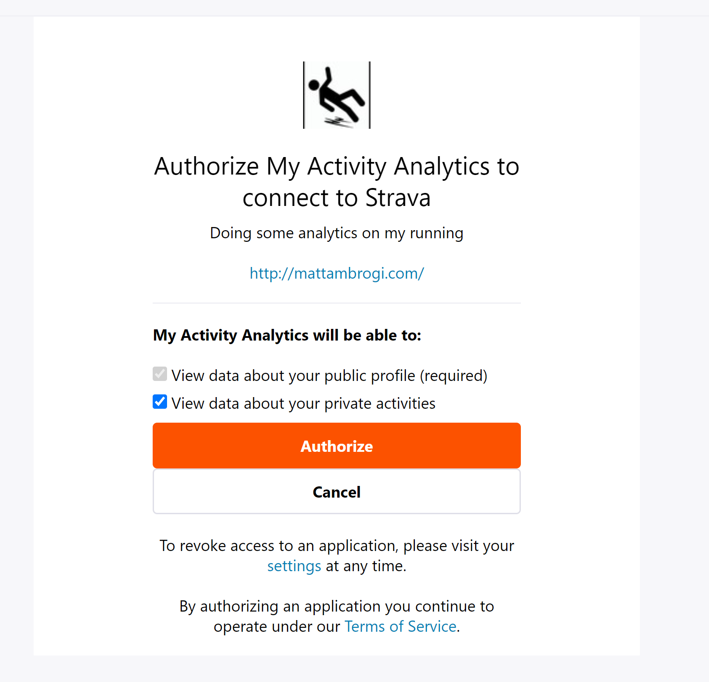Cancel the authorization request
The height and width of the screenshot is (682, 709).
coord(337,492)
